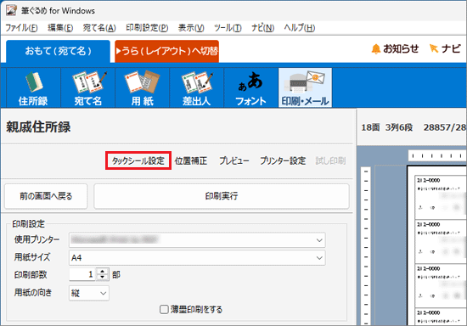Viewport: 467px width, 326px height.
Task: Click タックシール設定 link
Action: tap(138, 160)
